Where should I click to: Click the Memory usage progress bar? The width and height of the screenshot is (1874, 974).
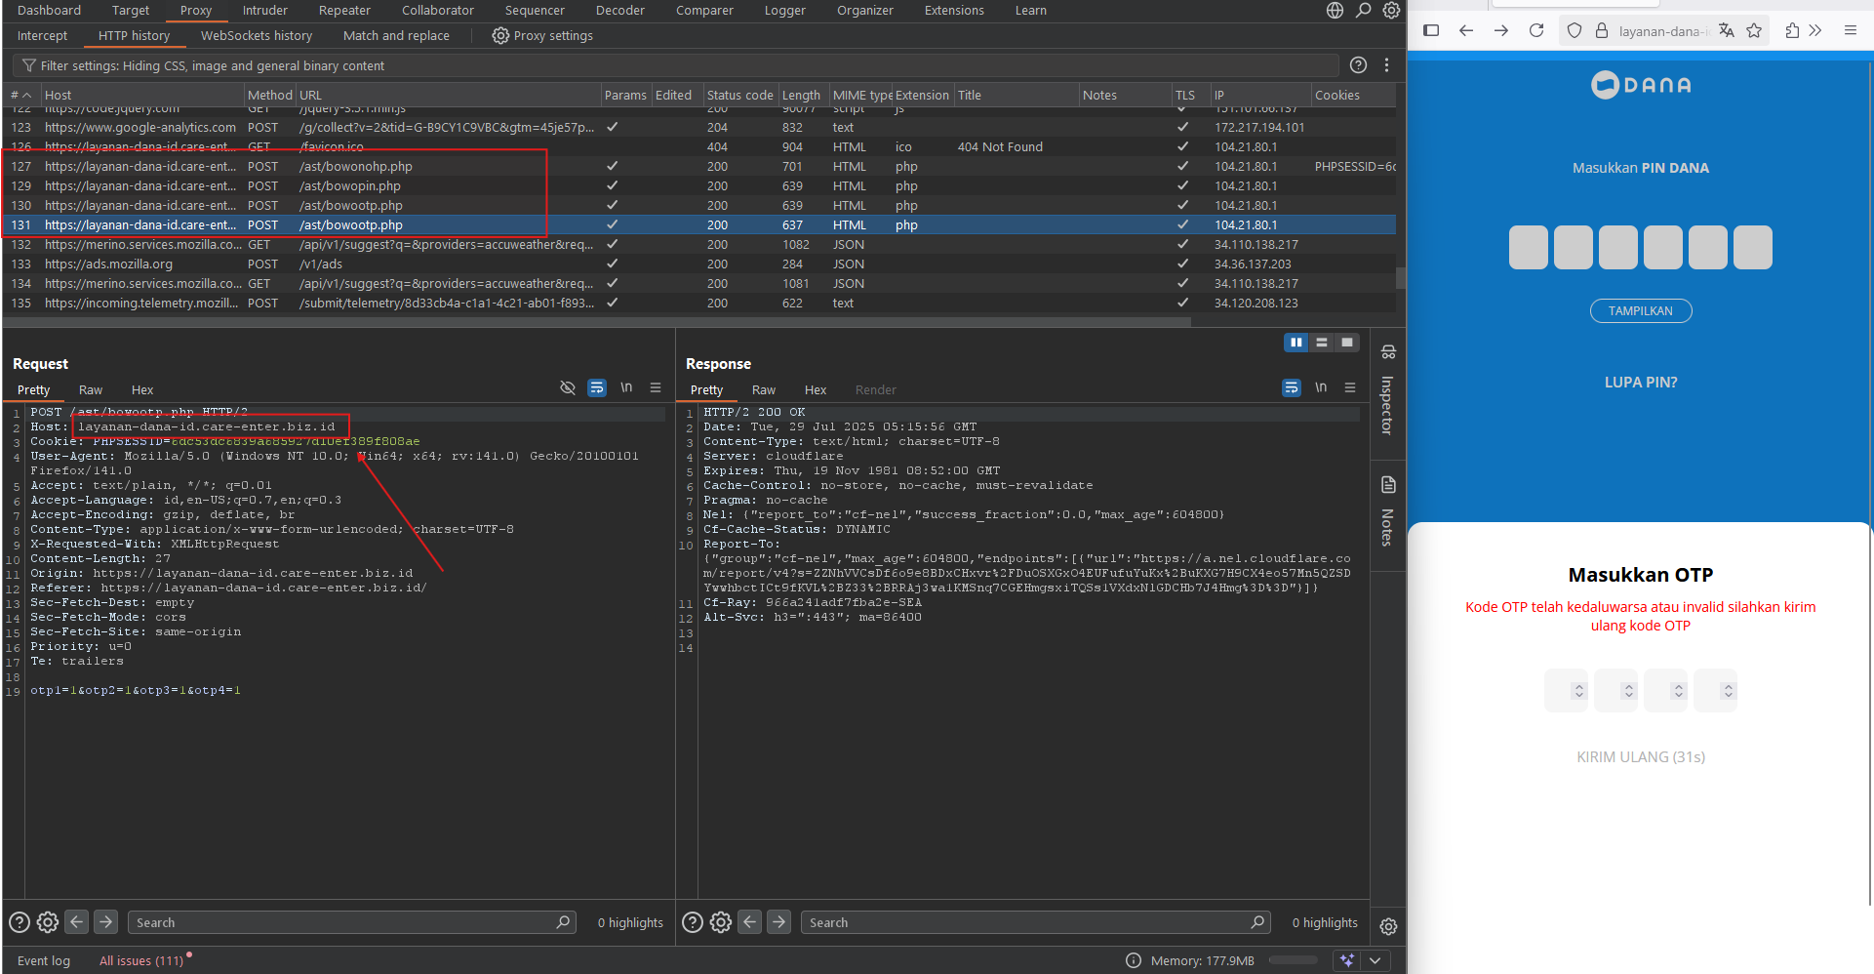pos(1293,960)
